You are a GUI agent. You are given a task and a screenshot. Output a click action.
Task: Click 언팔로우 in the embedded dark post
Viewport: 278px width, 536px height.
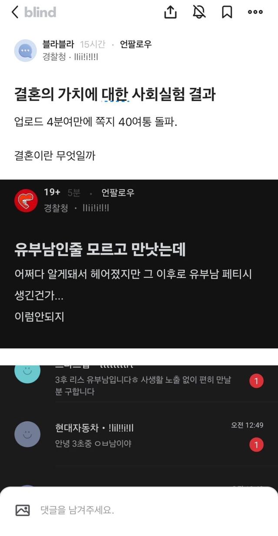point(118,193)
